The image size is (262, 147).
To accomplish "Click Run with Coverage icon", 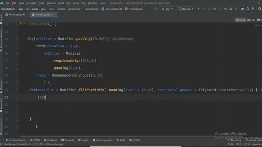I will pos(220,9).
